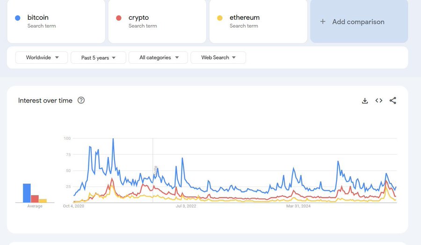Open the Worldwide region dropdown
This screenshot has width=421, height=245.
[x=42, y=58]
